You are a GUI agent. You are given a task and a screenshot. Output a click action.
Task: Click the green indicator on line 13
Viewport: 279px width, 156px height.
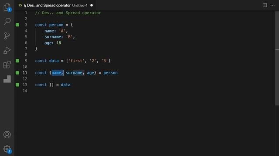click(17, 85)
